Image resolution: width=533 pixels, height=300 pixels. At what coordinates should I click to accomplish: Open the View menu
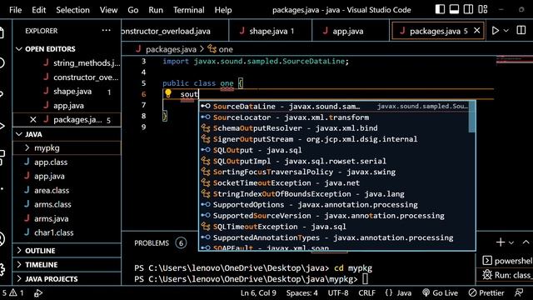click(108, 10)
